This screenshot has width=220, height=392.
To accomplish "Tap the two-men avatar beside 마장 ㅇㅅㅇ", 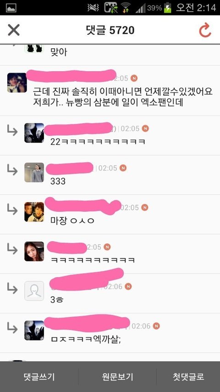I will click(x=34, y=212).
